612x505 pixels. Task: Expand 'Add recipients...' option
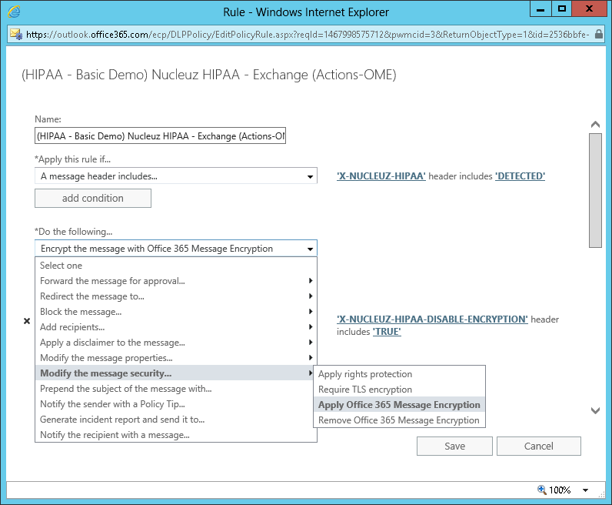point(175,326)
